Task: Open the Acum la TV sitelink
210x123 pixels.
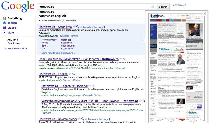Action: 67,49
